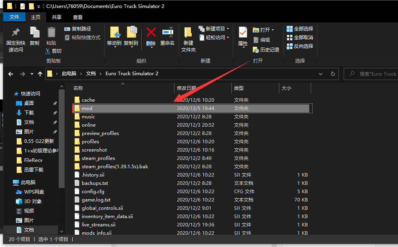The height and width of the screenshot is (247, 398).
Task: Open Properties (属性) in the ribbon
Action: (243, 37)
